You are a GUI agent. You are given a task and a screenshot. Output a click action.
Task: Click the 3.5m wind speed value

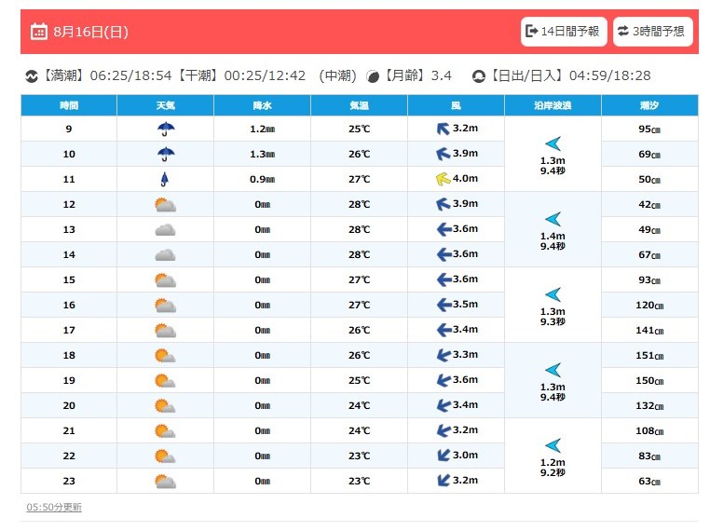coord(465,305)
